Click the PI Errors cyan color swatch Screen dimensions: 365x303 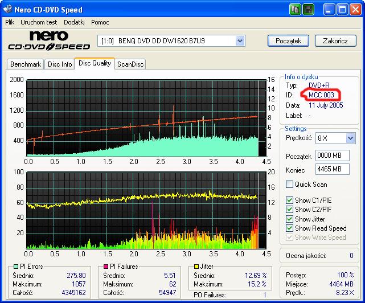pos(16,266)
